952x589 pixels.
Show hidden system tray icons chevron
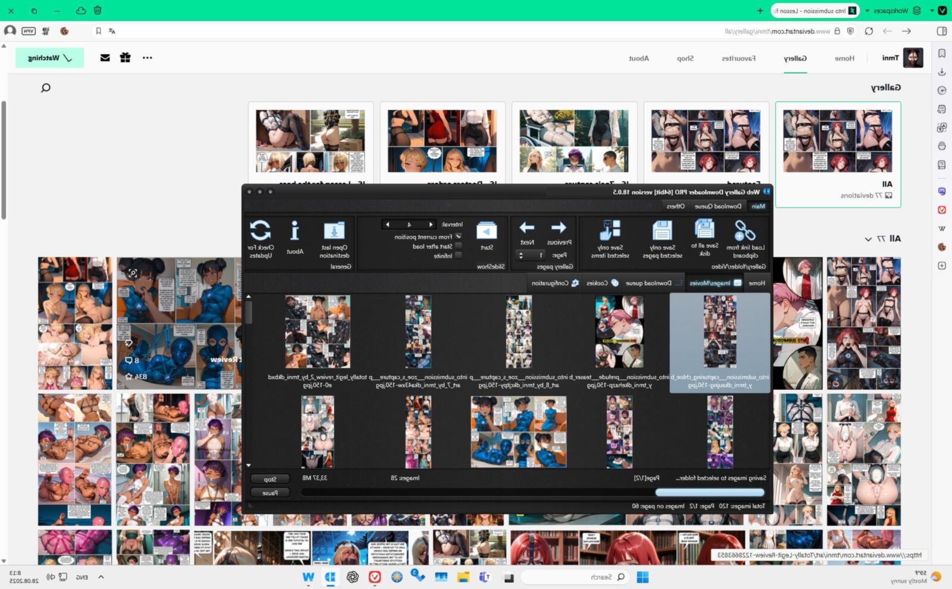pyautogui.click(x=101, y=577)
